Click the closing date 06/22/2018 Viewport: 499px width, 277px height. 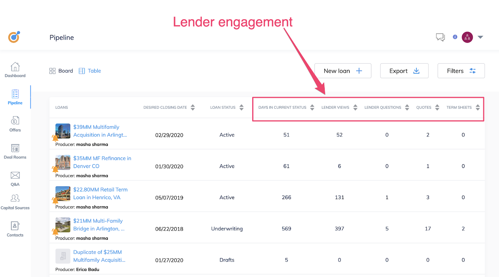169,229
